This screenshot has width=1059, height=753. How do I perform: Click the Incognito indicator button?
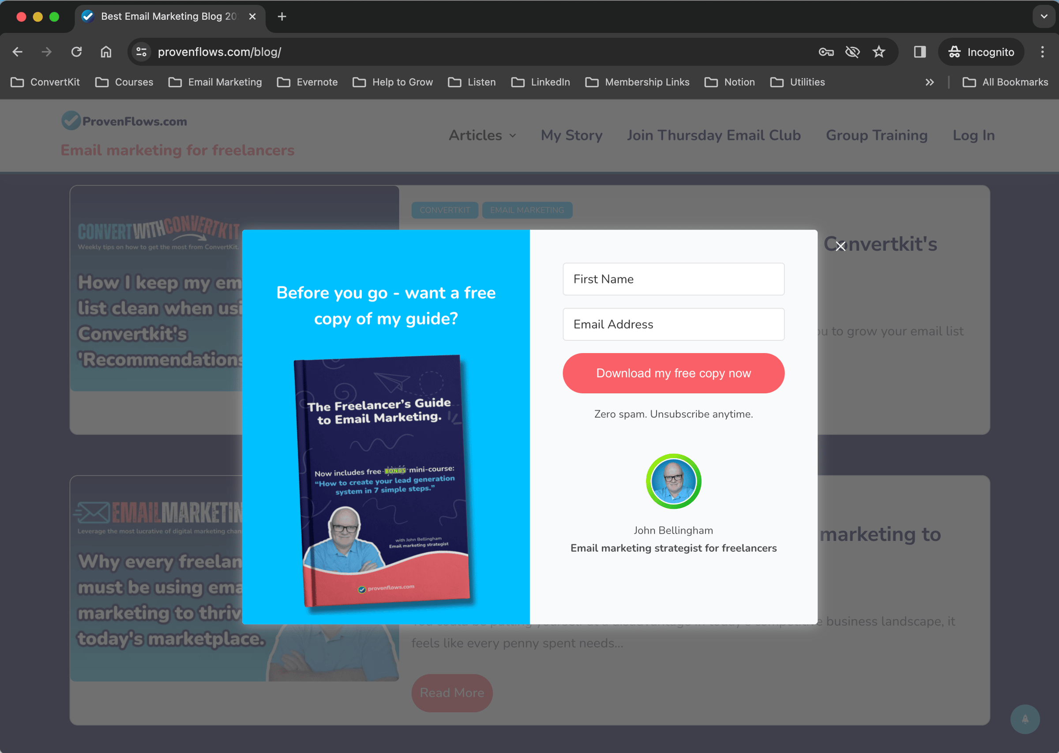981,52
